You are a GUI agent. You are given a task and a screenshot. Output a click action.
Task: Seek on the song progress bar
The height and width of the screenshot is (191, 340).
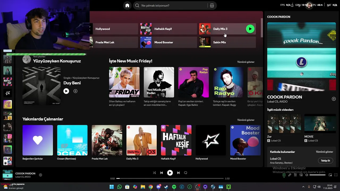pyautogui.click(x=170, y=179)
